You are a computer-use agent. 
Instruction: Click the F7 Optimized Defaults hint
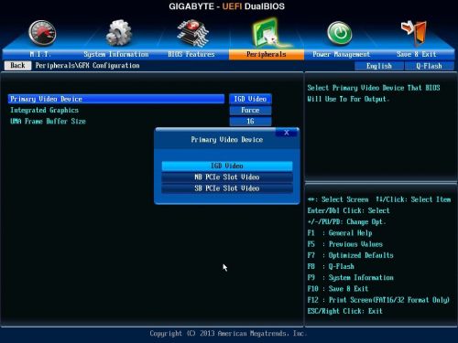(351, 255)
